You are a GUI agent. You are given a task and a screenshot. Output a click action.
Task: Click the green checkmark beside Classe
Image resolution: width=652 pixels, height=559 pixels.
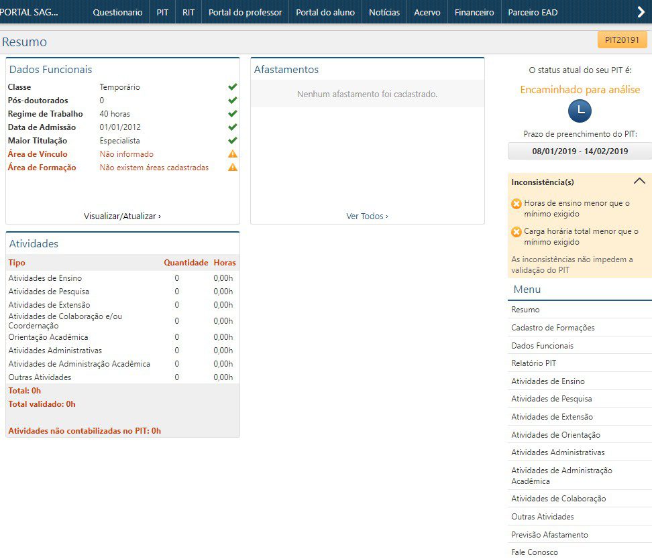(233, 87)
